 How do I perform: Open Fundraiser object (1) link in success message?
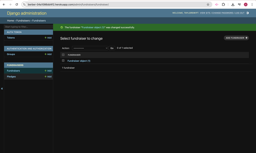(x=93, y=28)
